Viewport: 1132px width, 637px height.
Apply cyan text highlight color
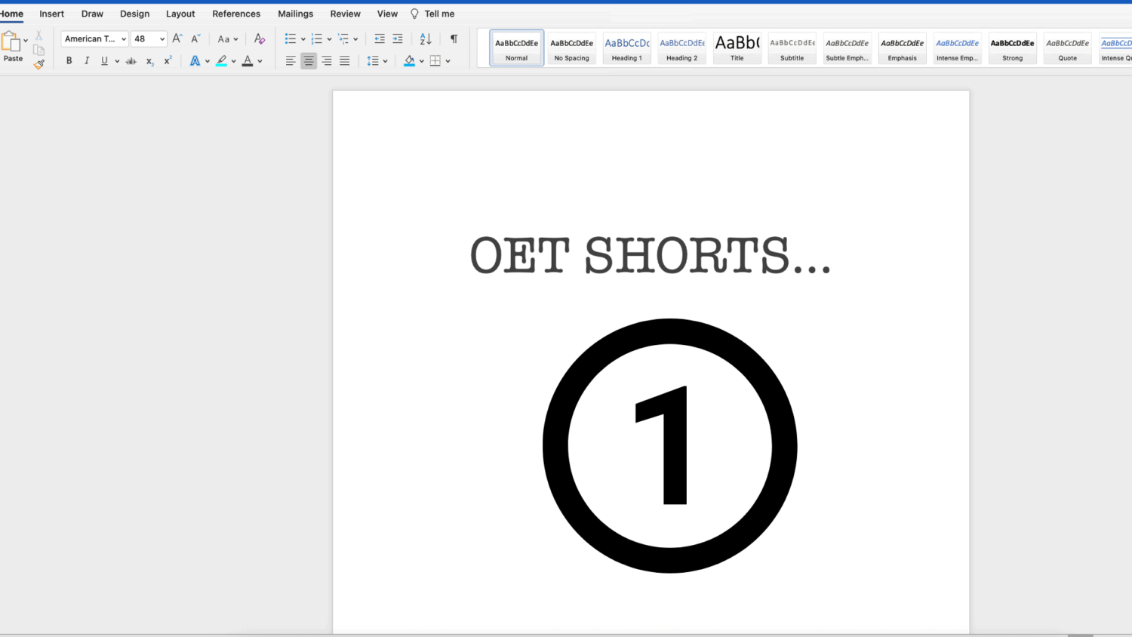pyautogui.click(x=221, y=60)
